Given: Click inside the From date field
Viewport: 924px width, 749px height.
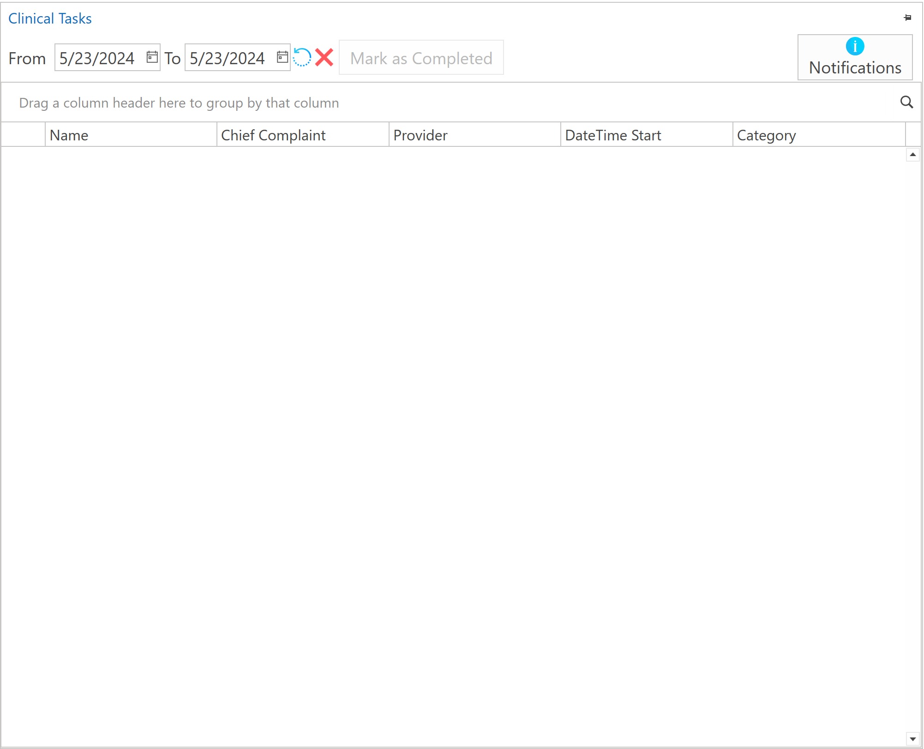Looking at the screenshot, I should (98, 58).
